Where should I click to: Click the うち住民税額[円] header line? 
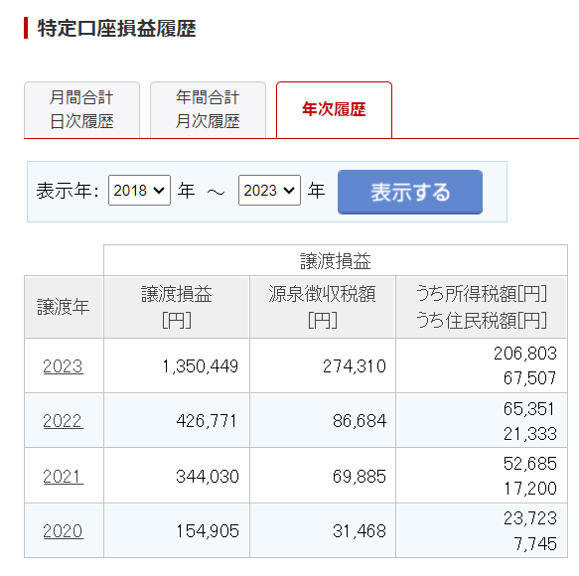click(x=482, y=320)
